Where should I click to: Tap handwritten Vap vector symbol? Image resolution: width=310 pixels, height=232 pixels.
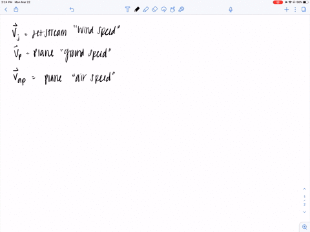[19, 76]
